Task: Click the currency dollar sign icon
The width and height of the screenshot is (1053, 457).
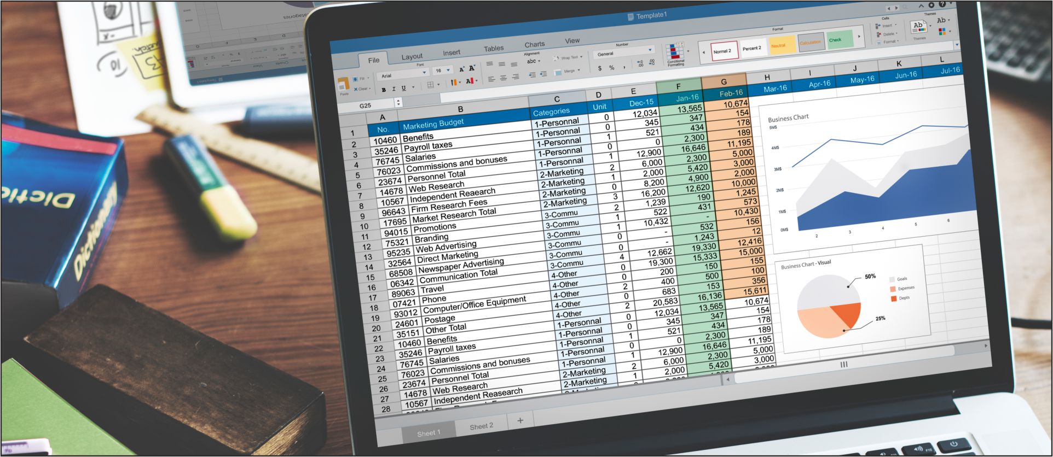Action: coord(600,68)
